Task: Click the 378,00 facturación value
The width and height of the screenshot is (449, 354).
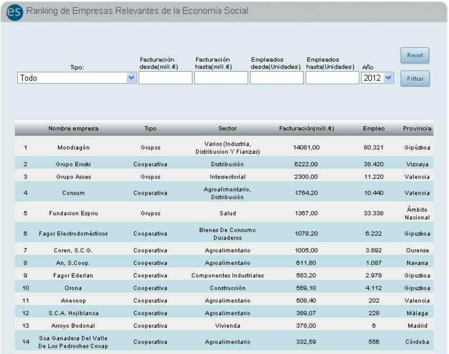Action: [306, 326]
